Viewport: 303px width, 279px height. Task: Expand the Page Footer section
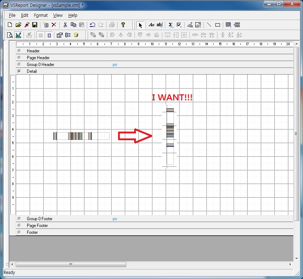click(19, 225)
